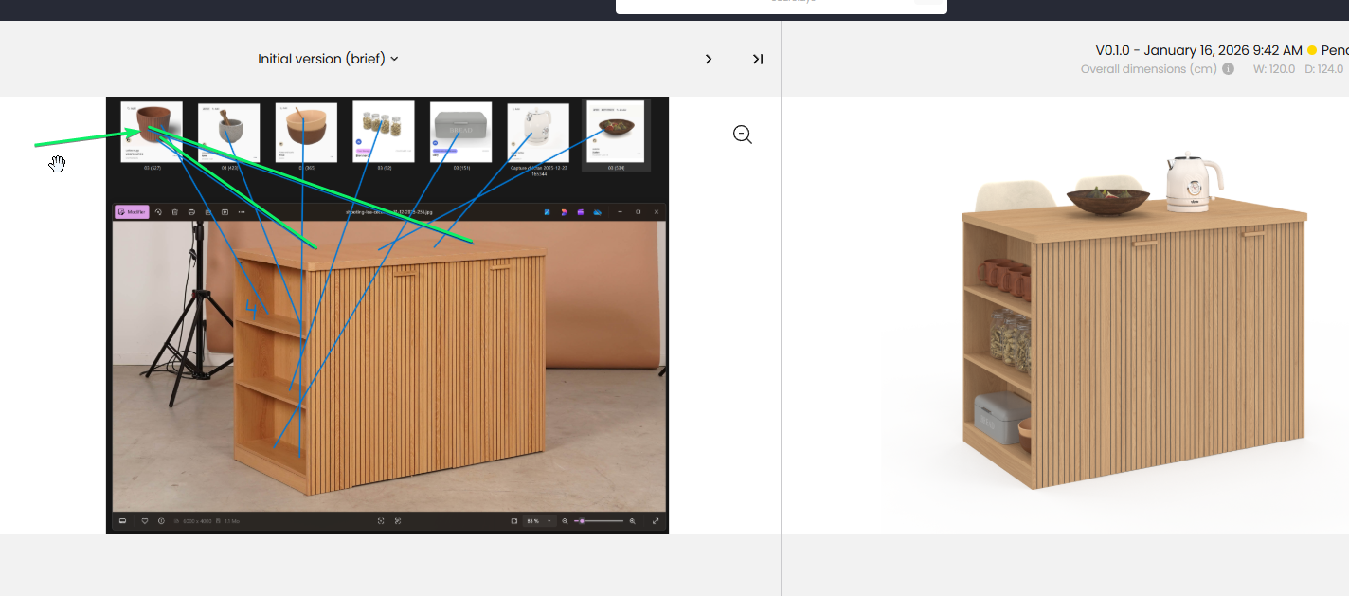Click the depth value 'D: 124.0'
Image resolution: width=1349 pixels, height=596 pixels.
(1323, 69)
